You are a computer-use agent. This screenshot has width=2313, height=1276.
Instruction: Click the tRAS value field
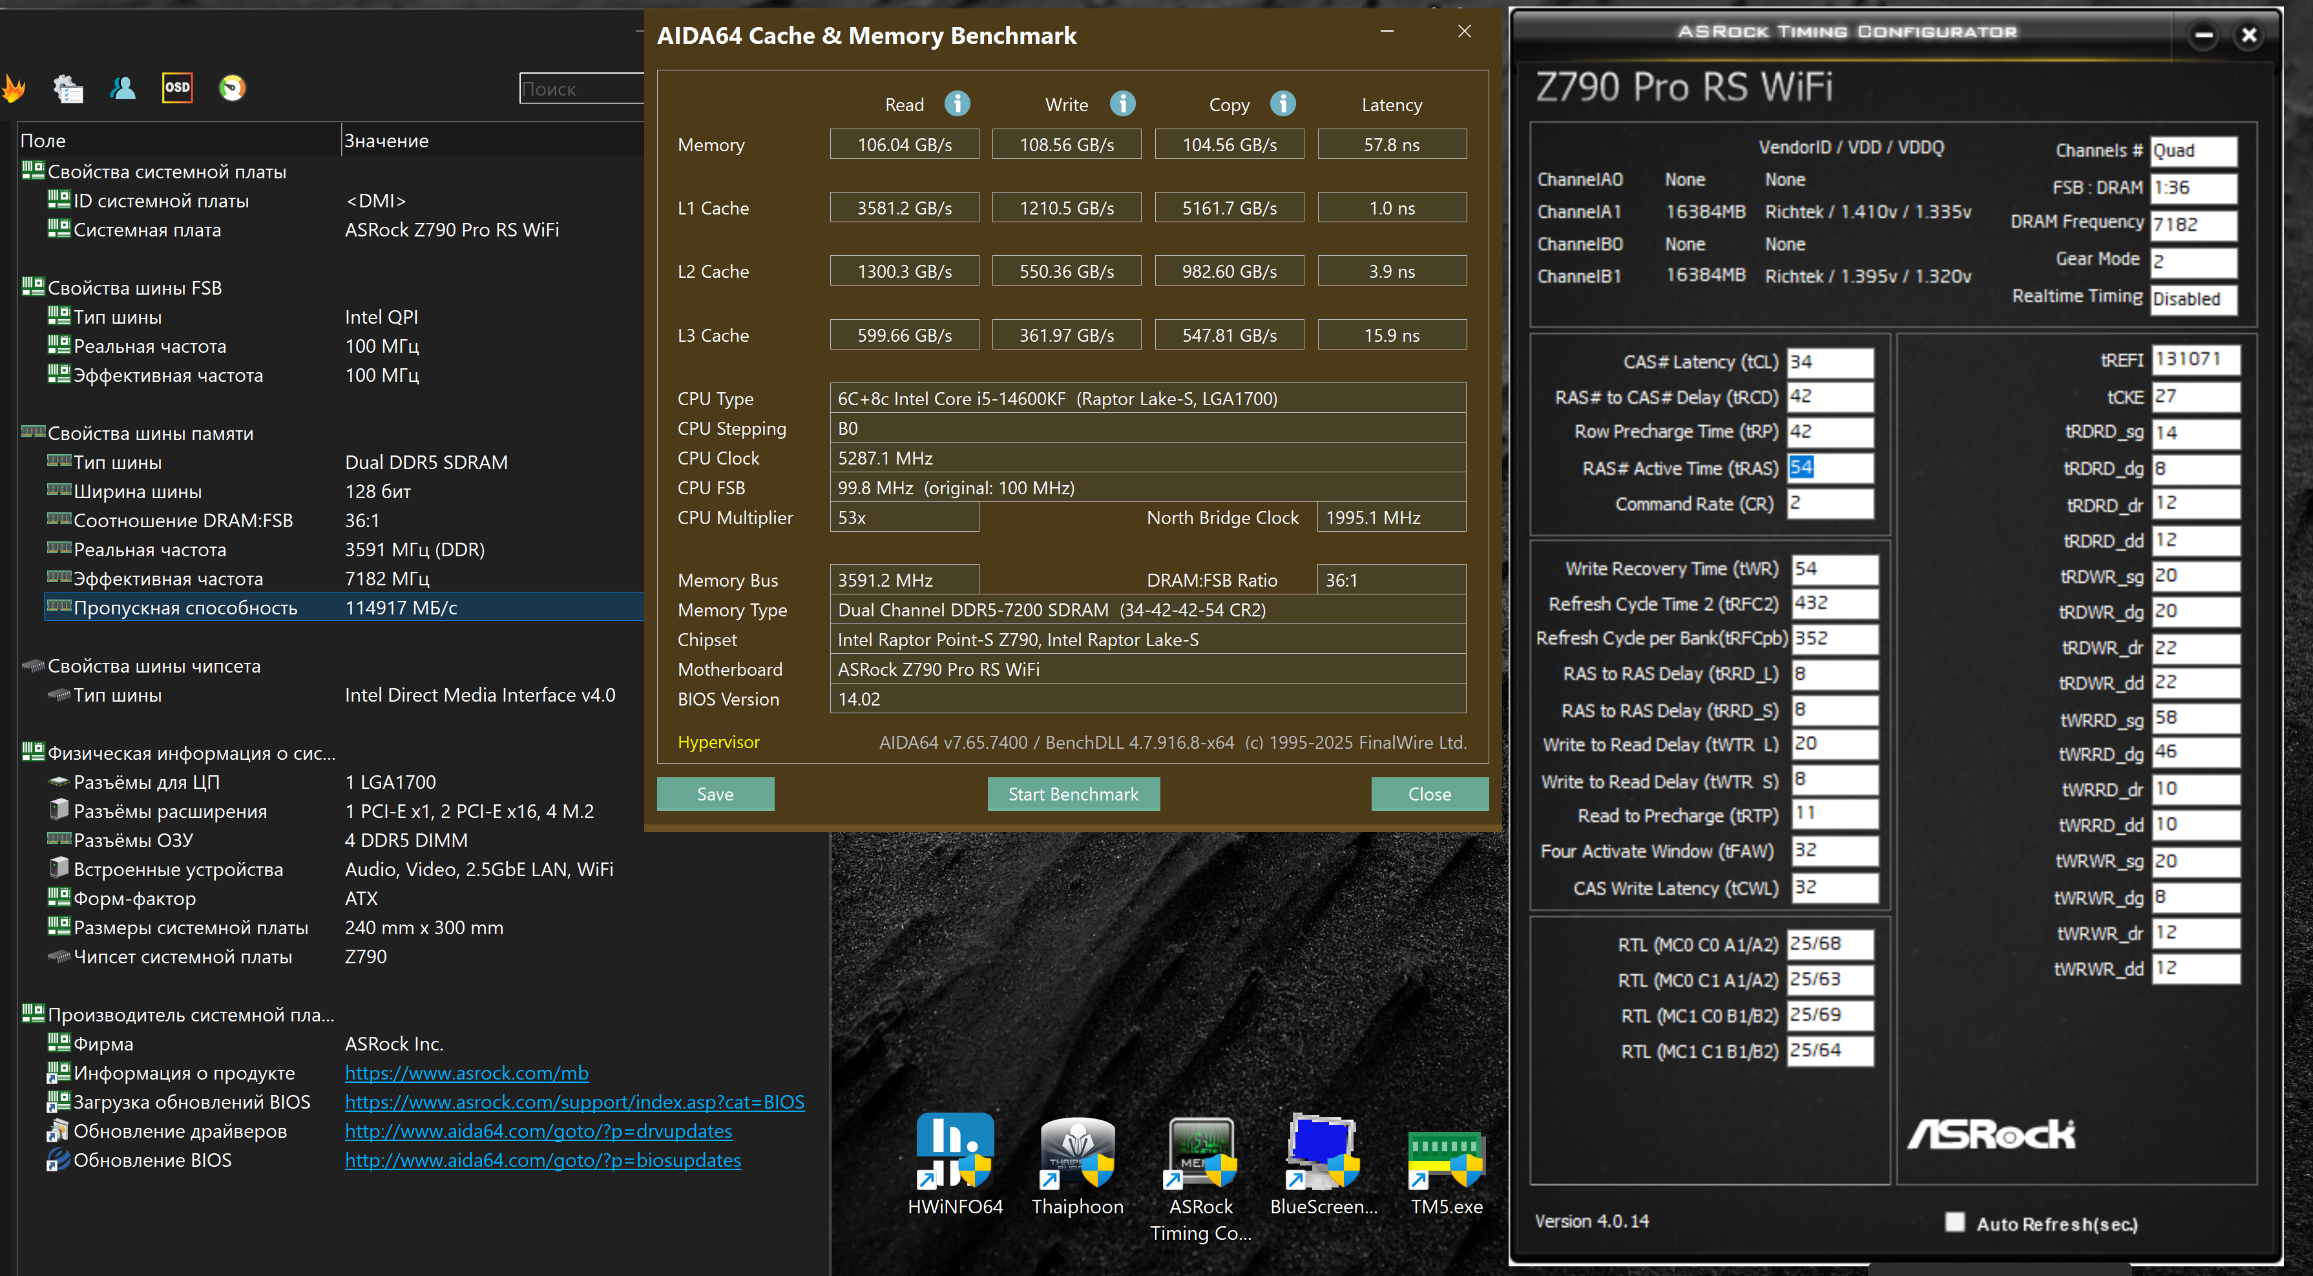tap(1829, 468)
